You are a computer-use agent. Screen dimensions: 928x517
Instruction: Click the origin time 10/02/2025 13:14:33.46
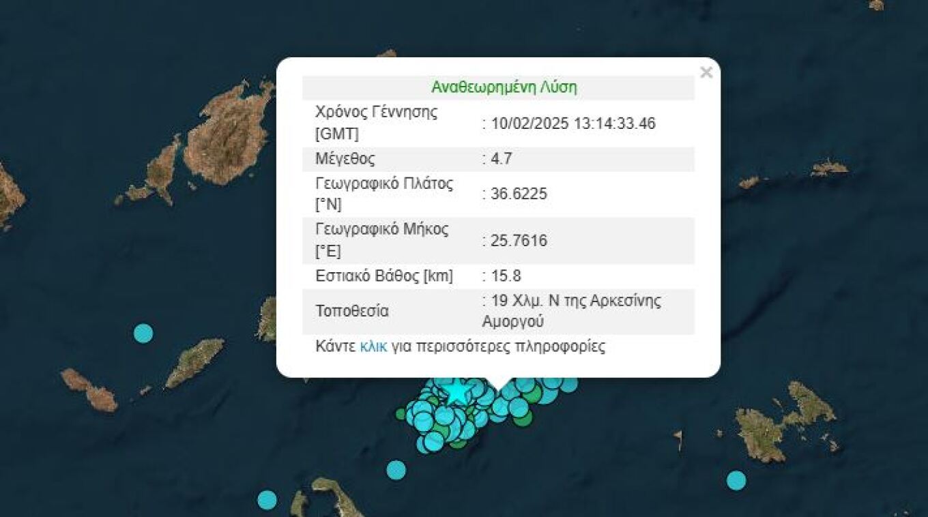tap(572, 123)
